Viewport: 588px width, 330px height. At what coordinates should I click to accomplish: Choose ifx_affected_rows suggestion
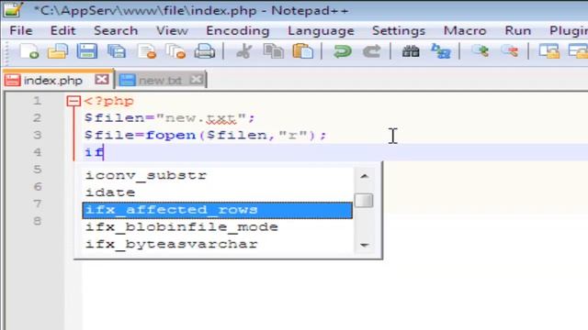coord(218,210)
